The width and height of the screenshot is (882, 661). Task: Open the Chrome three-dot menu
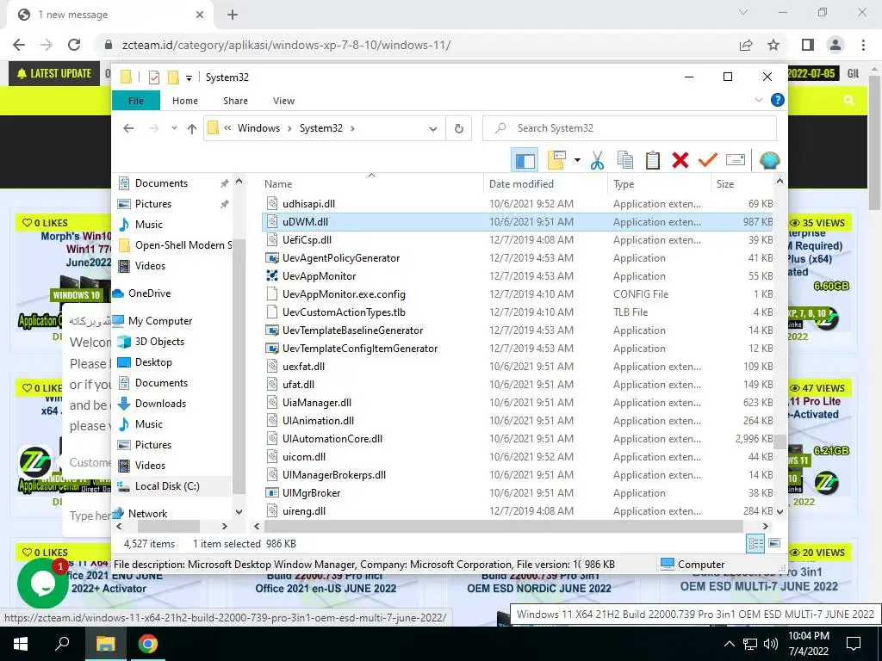click(x=863, y=45)
